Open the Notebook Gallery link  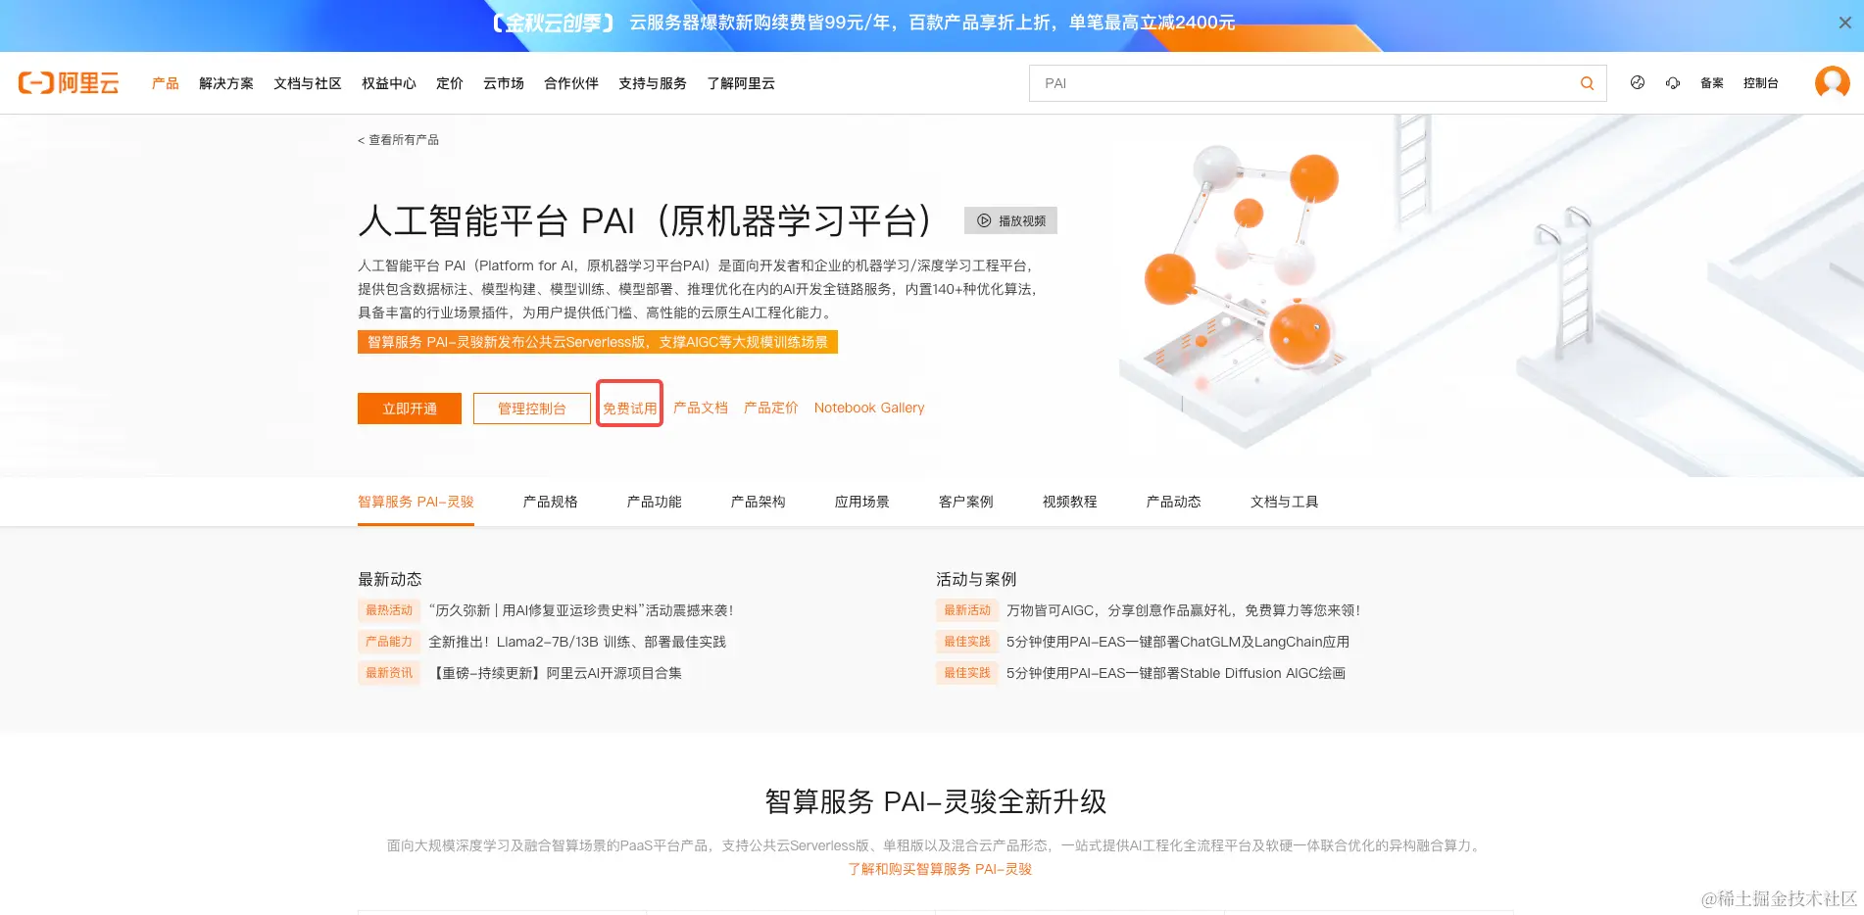click(869, 408)
